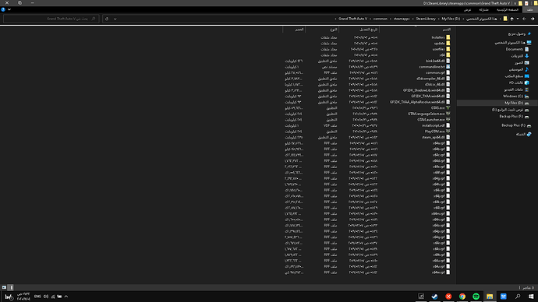Switch to large icons view in status bar
This screenshot has width=538, height=302.
point(4,287)
